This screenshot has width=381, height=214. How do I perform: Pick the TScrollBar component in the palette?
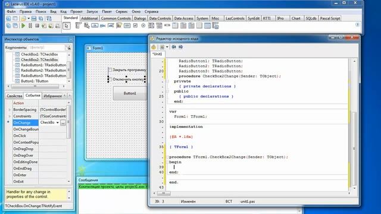167,25
